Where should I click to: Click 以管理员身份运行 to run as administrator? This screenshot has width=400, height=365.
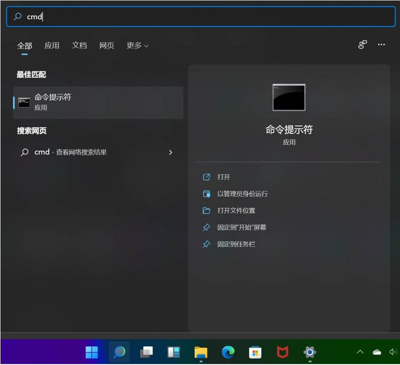tap(241, 194)
